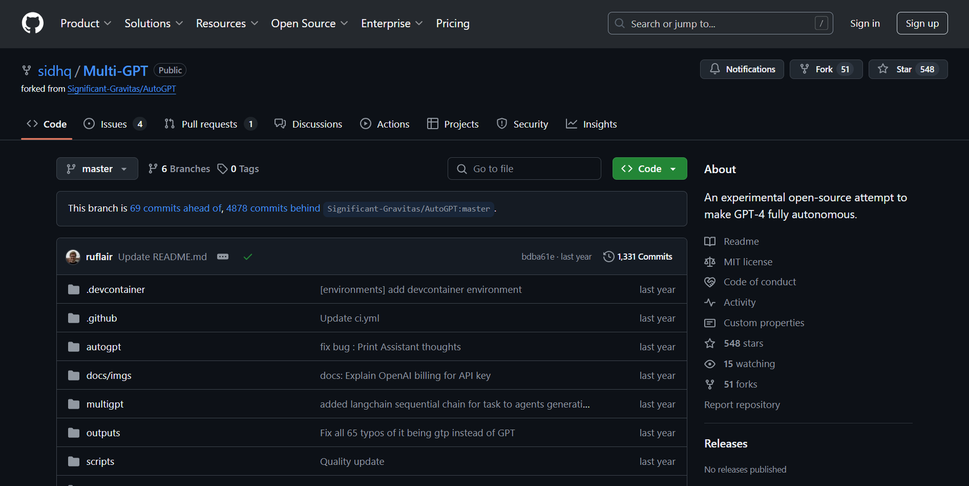
Task: Open the Pricing page
Action: [452, 24]
